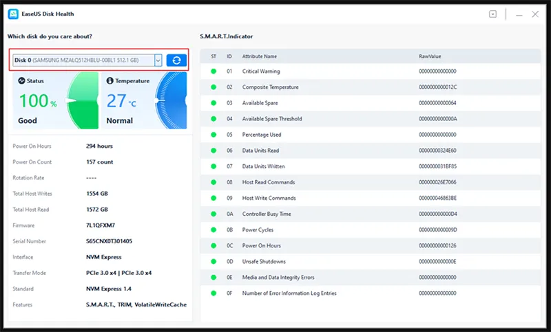Click the S.M.A.R.T.Indicator heading
The image size is (551, 332).
227,36
